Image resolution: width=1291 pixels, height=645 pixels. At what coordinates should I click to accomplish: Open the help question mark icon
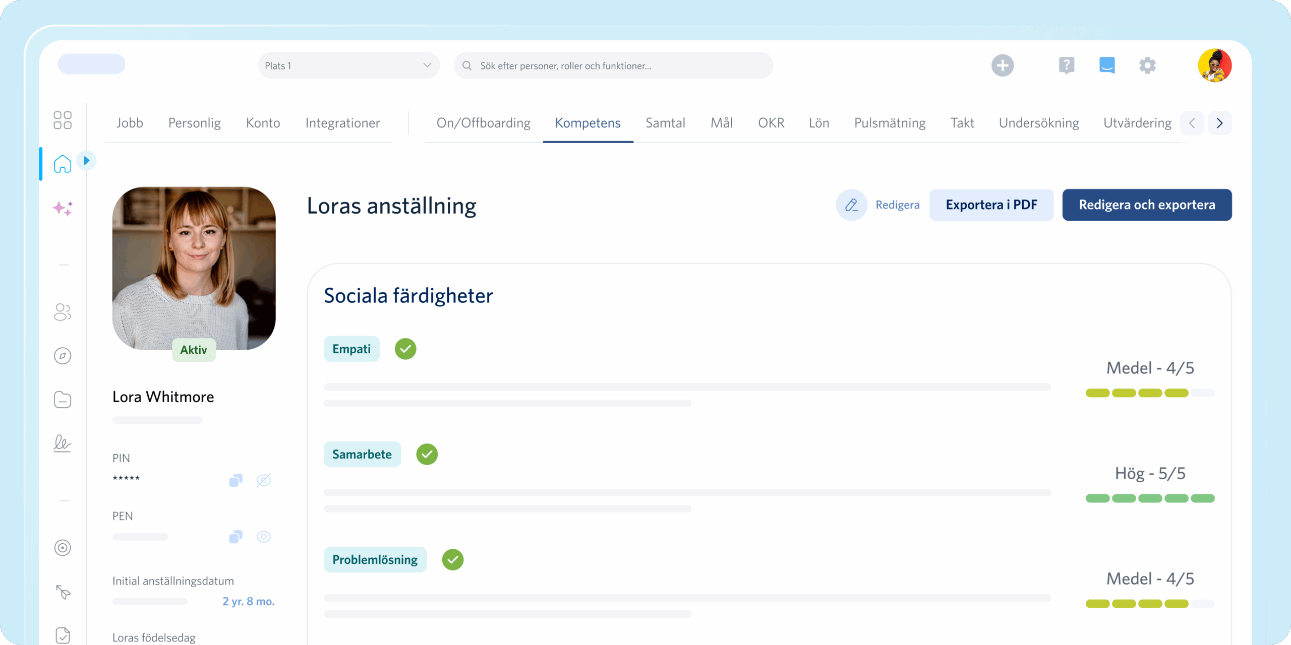coord(1066,66)
